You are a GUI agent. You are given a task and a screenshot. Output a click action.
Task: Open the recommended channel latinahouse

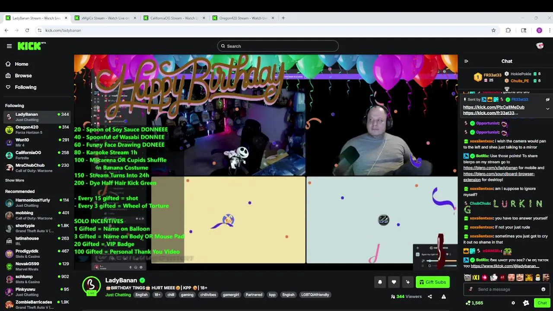point(37,241)
